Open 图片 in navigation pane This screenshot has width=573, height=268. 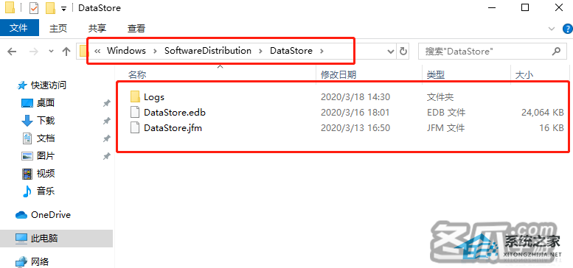[x=46, y=155]
